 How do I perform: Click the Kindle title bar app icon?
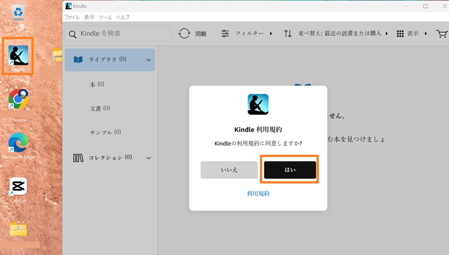coord(68,6)
